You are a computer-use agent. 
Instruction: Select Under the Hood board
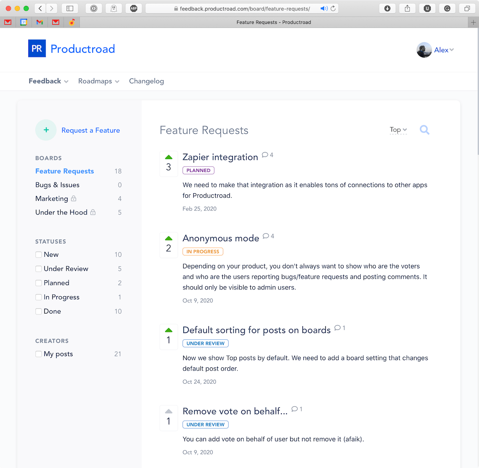(61, 212)
